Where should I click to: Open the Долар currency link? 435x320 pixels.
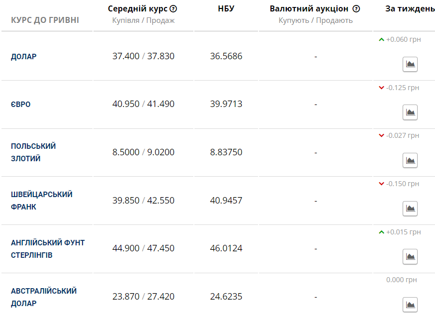(x=24, y=56)
